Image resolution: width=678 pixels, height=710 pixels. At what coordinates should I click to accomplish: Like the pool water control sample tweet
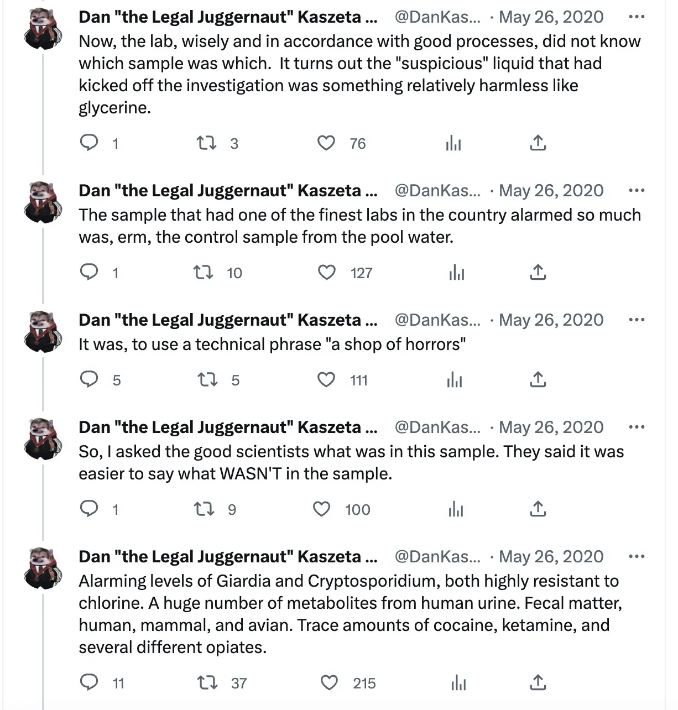tap(326, 273)
